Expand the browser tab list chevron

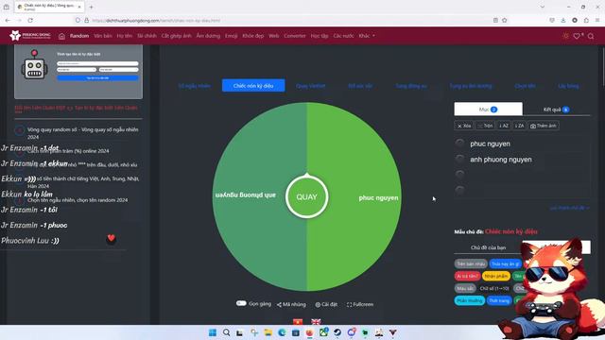pyautogui.click(x=543, y=7)
